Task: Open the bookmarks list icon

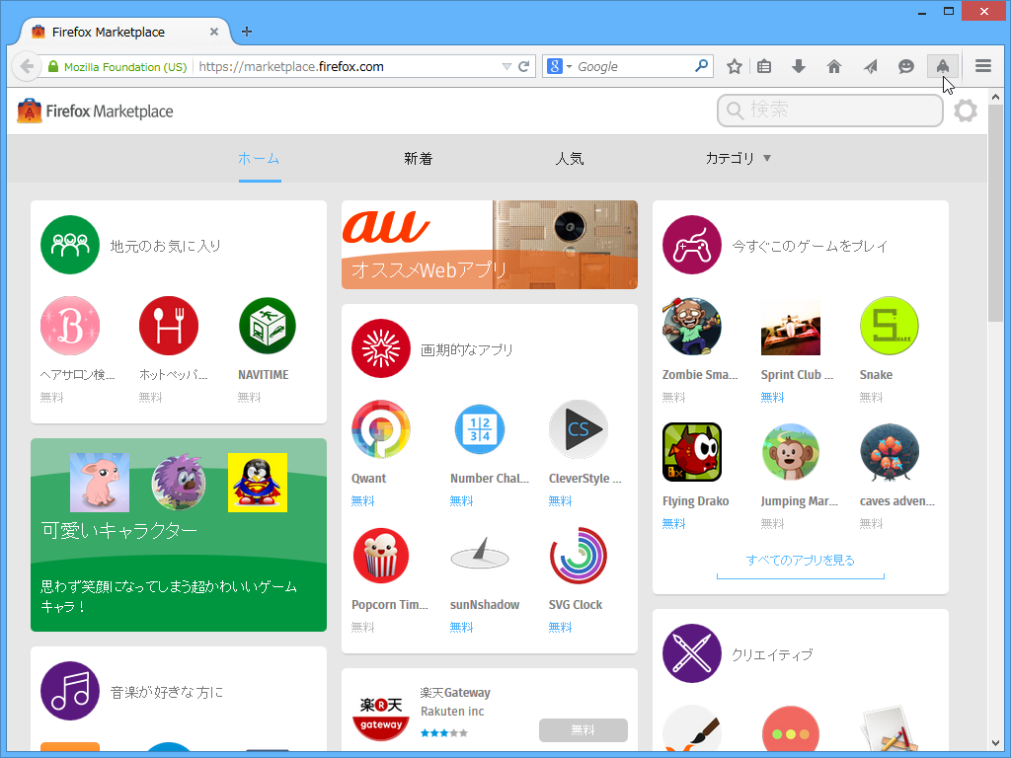Action: [764, 66]
